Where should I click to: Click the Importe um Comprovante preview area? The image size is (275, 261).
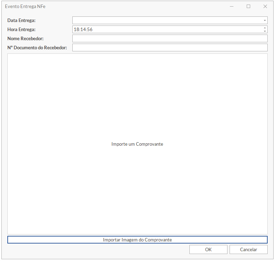click(137, 144)
